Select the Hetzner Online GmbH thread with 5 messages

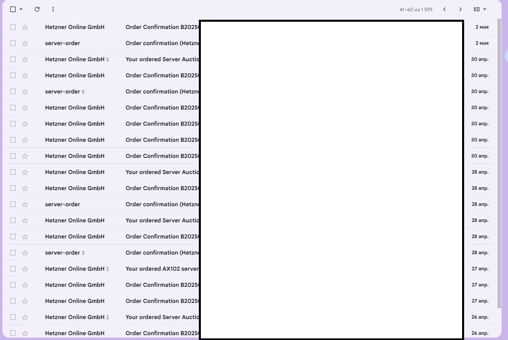pos(13,59)
